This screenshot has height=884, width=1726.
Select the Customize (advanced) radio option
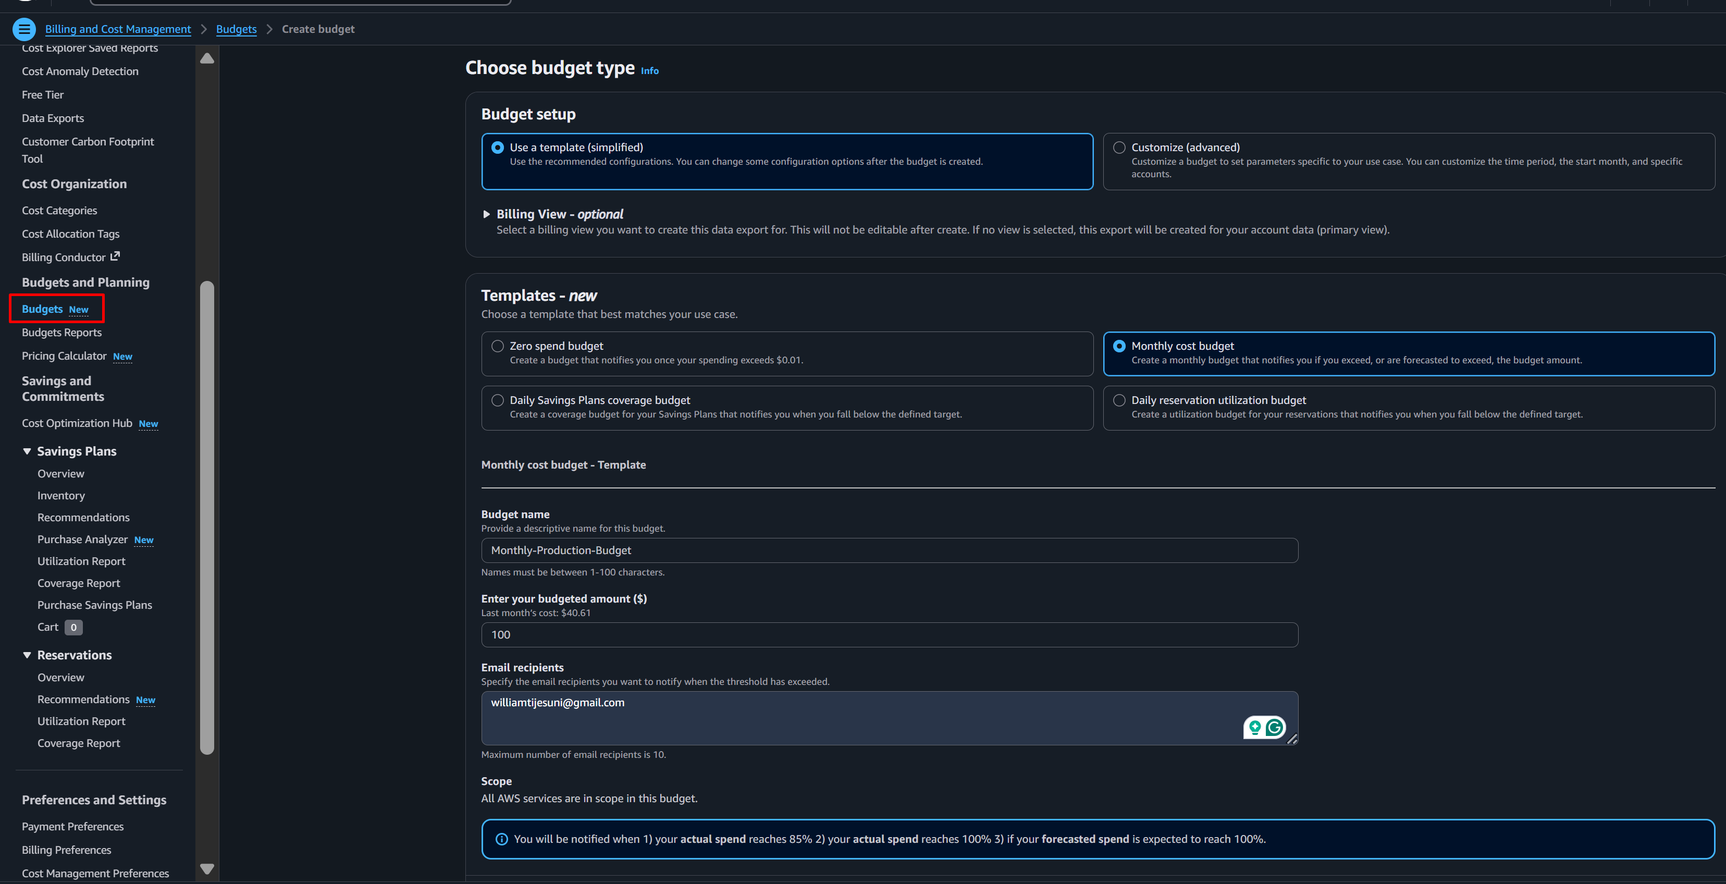pyautogui.click(x=1119, y=148)
